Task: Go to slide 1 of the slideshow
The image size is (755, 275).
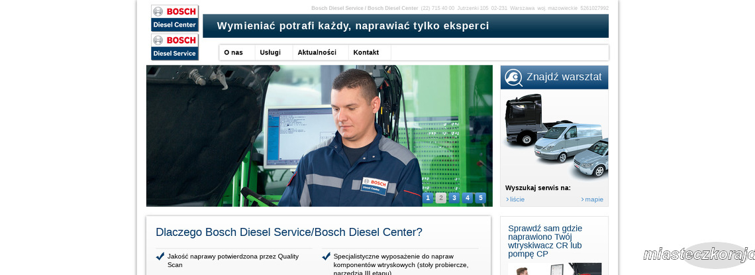Action: pos(428,198)
